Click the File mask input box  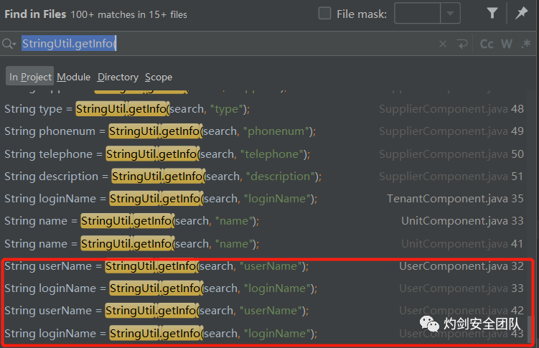(417, 14)
